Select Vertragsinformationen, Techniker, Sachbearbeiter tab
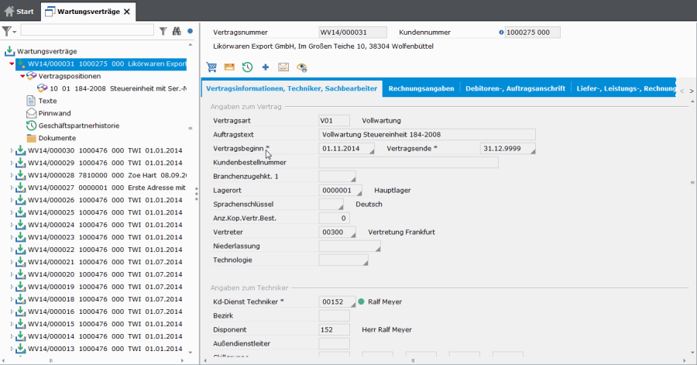697x365 pixels. 292,88
